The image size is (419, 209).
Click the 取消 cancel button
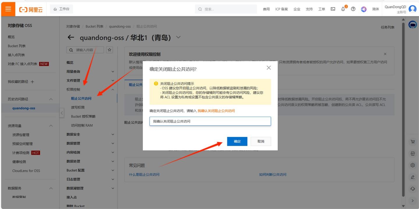pyautogui.click(x=261, y=141)
